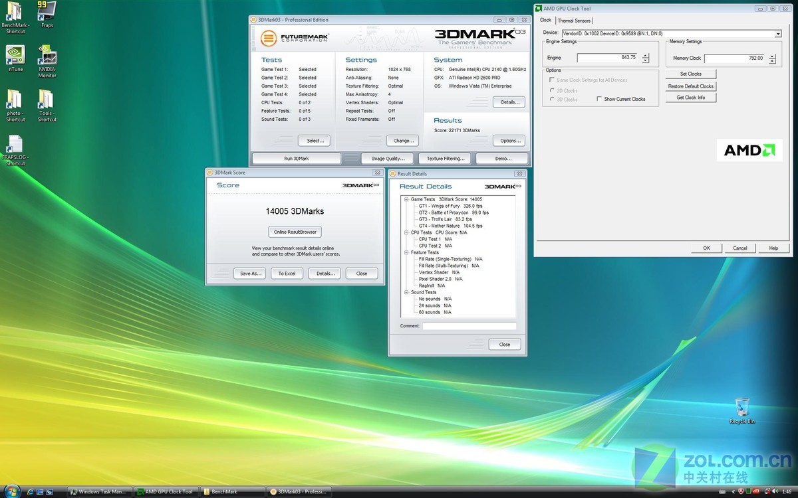Image resolution: width=798 pixels, height=498 pixels.
Task: Select the photo shortcut folder icon
Action: click(x=15, y=100)
